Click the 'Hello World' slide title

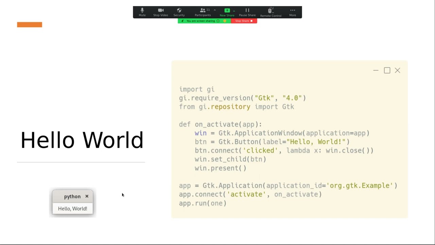[82, 140]
